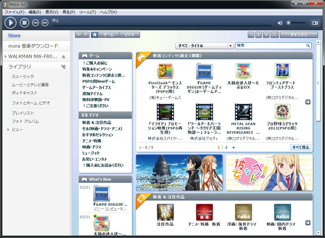Viewport: 325px width, 238px height.
Task: Open the ファイル(F) menu
Action: (15, 12)
